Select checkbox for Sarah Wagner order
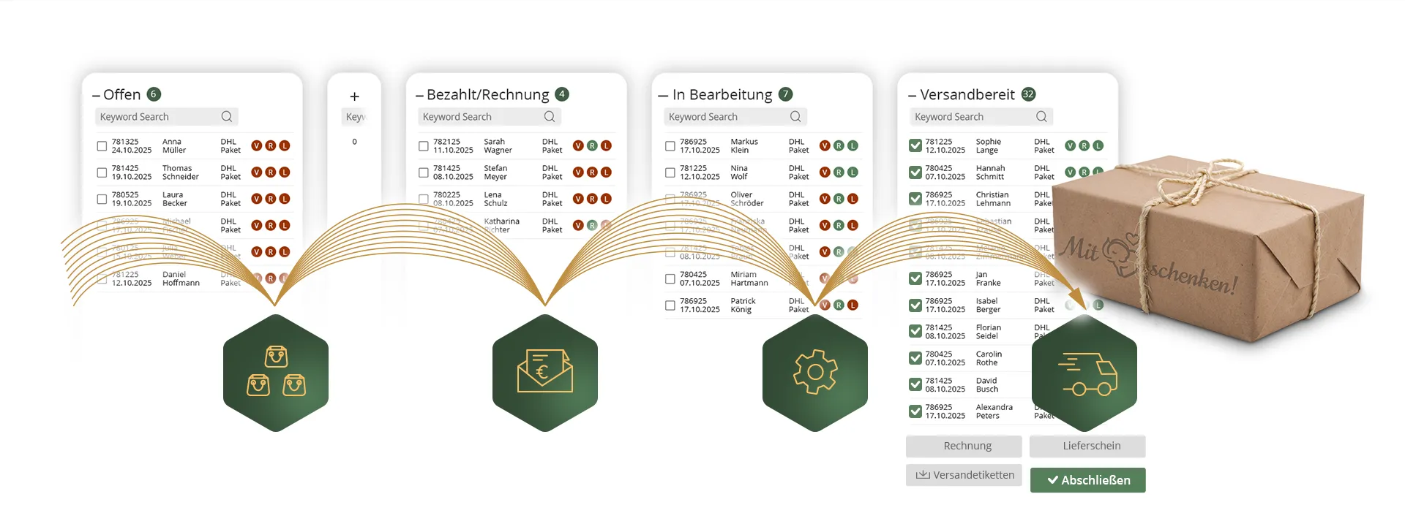The width and height of the screenshot is (1405, 532). click(x=424, y=146)
